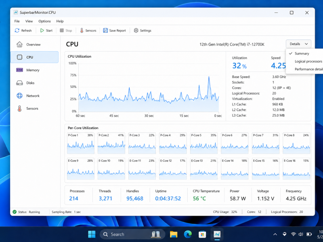
Task: Launch Microsoft Edge from the taskbar
Action: (188, 234)
